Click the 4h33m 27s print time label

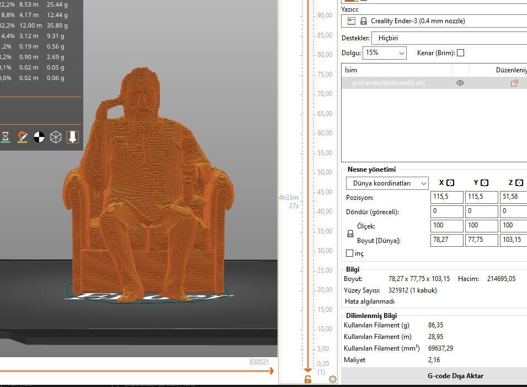[x=289, y=202]
